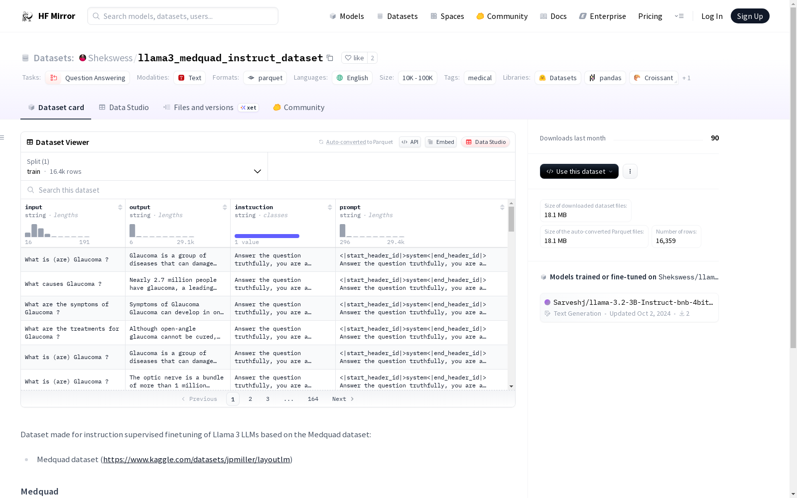Click the dataset table vertical scrollbar
The height and width of the screenshot is (498, 797).
click(511, 219)
